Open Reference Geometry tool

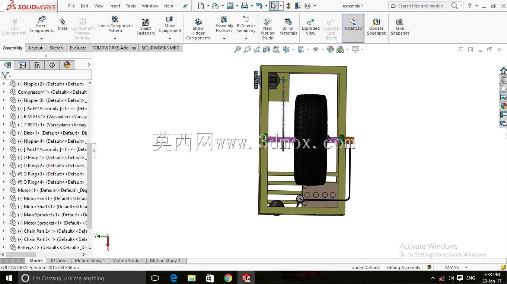[x=246, y=25]
